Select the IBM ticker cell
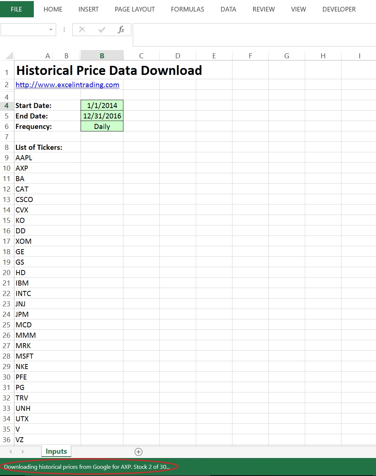The image size is (376, 476). 47,283
